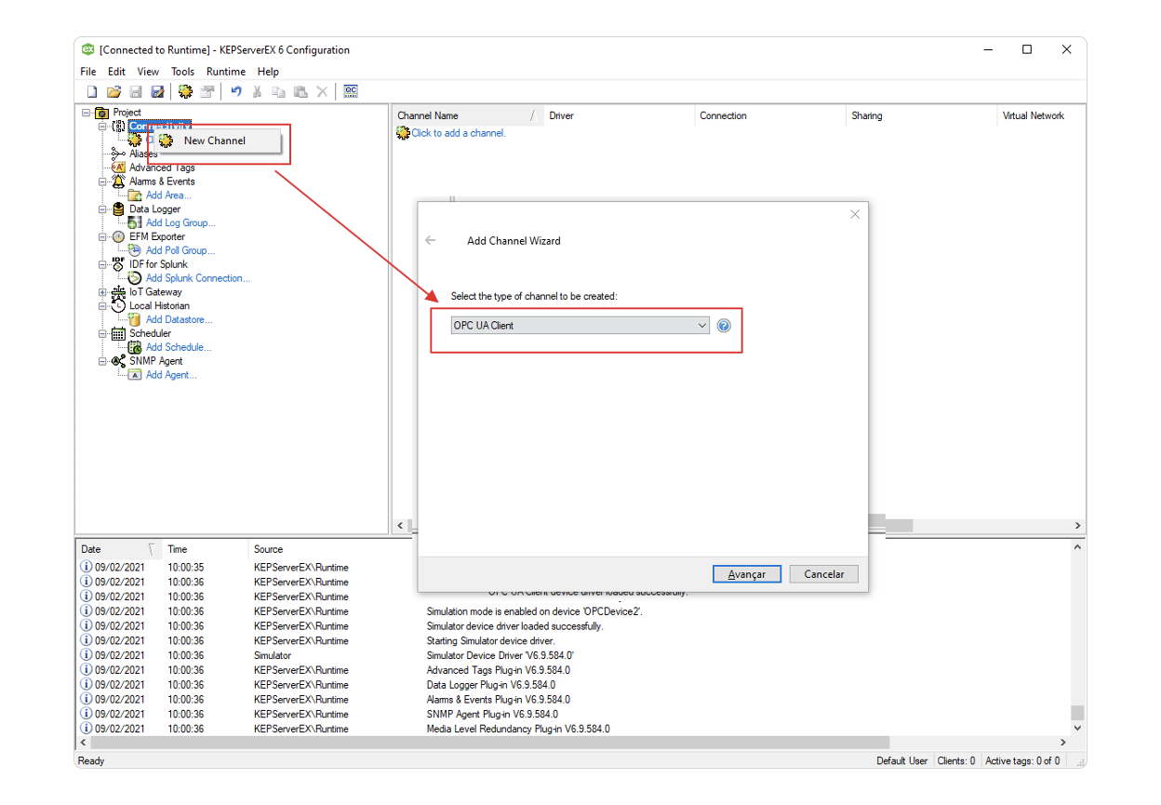Click the Add Poll Group... link
The width and height of the screenshot is (1161, 805).
tap(180, 250)
